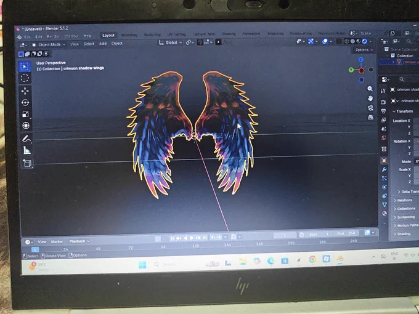
Task: Open the viewport Select menu
Action: 89,44
